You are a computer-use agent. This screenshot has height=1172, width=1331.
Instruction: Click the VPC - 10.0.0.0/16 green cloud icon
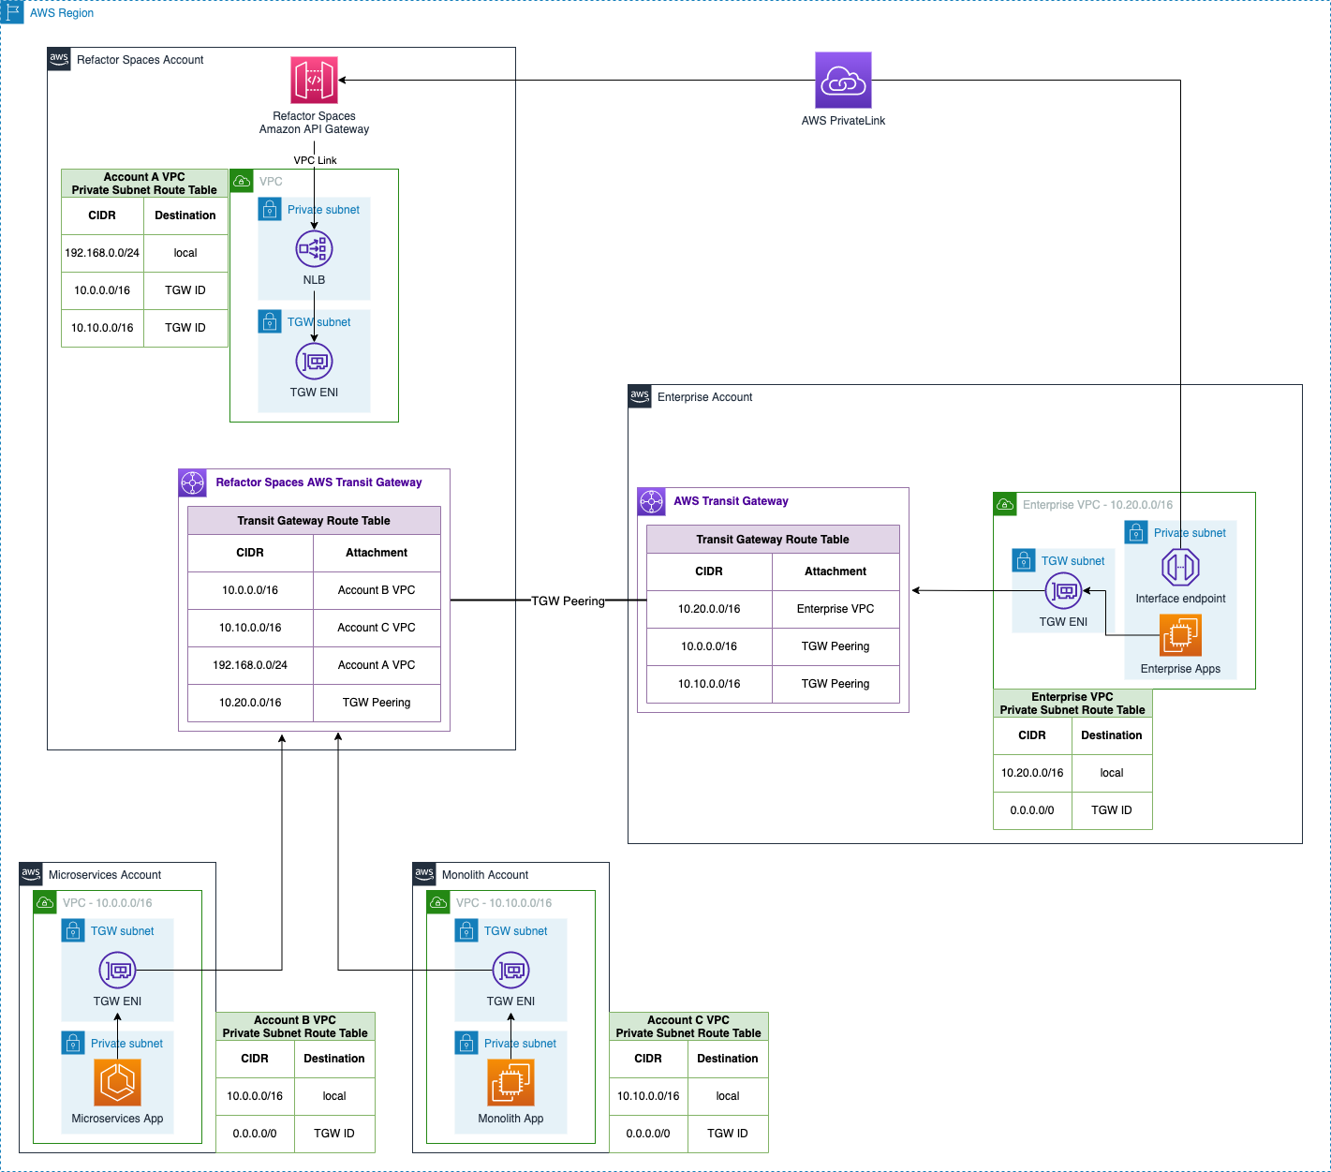tap(45, 902)
